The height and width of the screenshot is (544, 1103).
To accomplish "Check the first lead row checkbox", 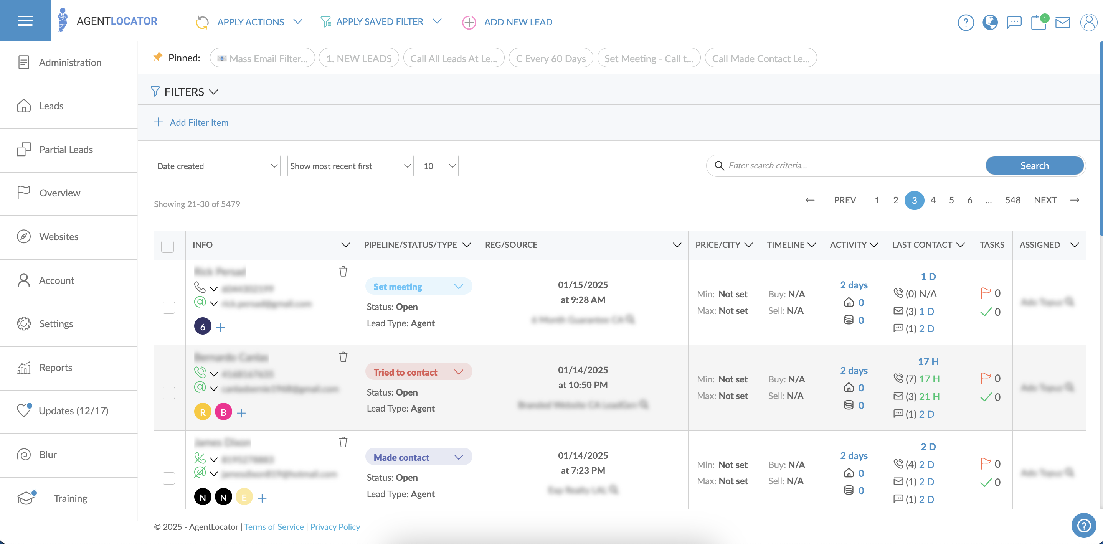I will coord(169,307).
